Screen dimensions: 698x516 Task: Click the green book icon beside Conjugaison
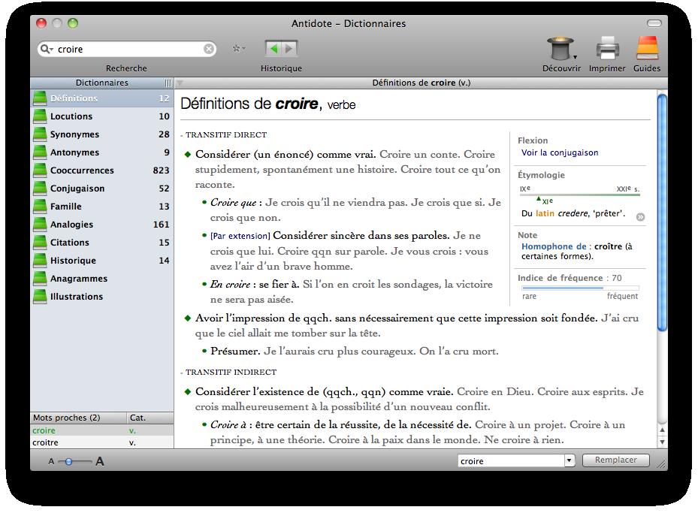point(40,189)
